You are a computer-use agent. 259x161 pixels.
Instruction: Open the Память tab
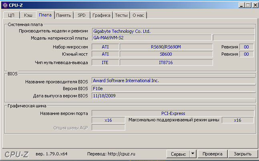64,15
